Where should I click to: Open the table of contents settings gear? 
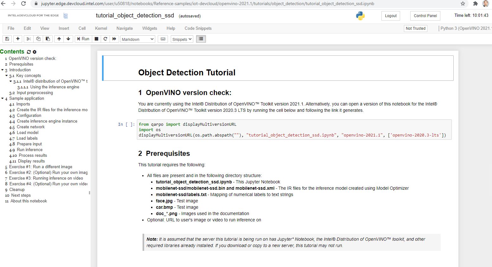[35, 52]
